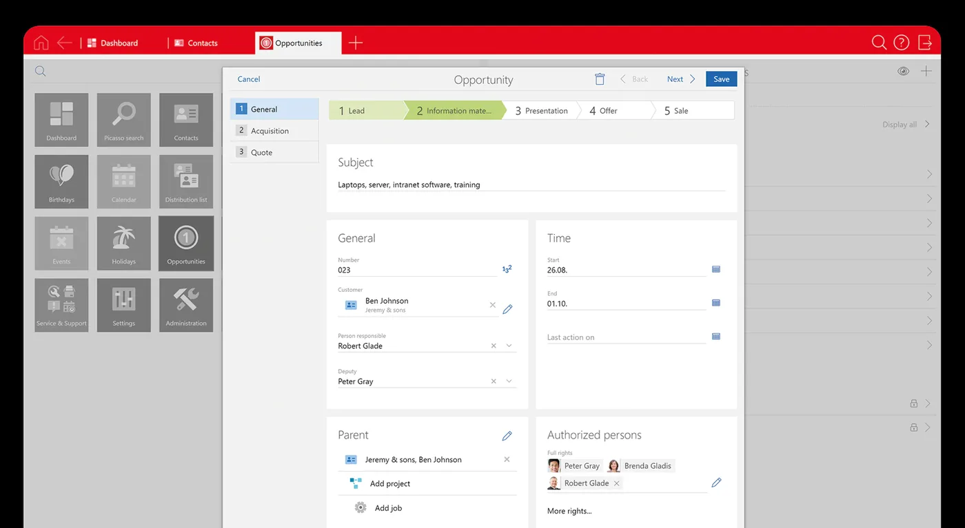The width and height of the screenshot is (965, 528).
Task: Go to home via the house icon
Action: click(x=41, y=43)
